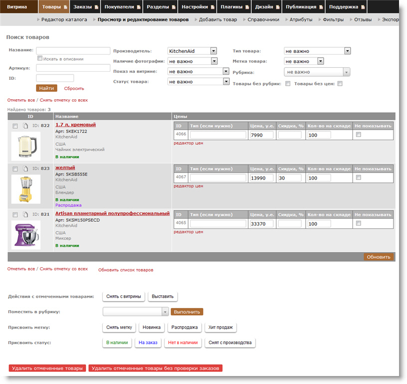Select the checkbox for product ID 823
The image size is (407, 384).
[15, 169]
